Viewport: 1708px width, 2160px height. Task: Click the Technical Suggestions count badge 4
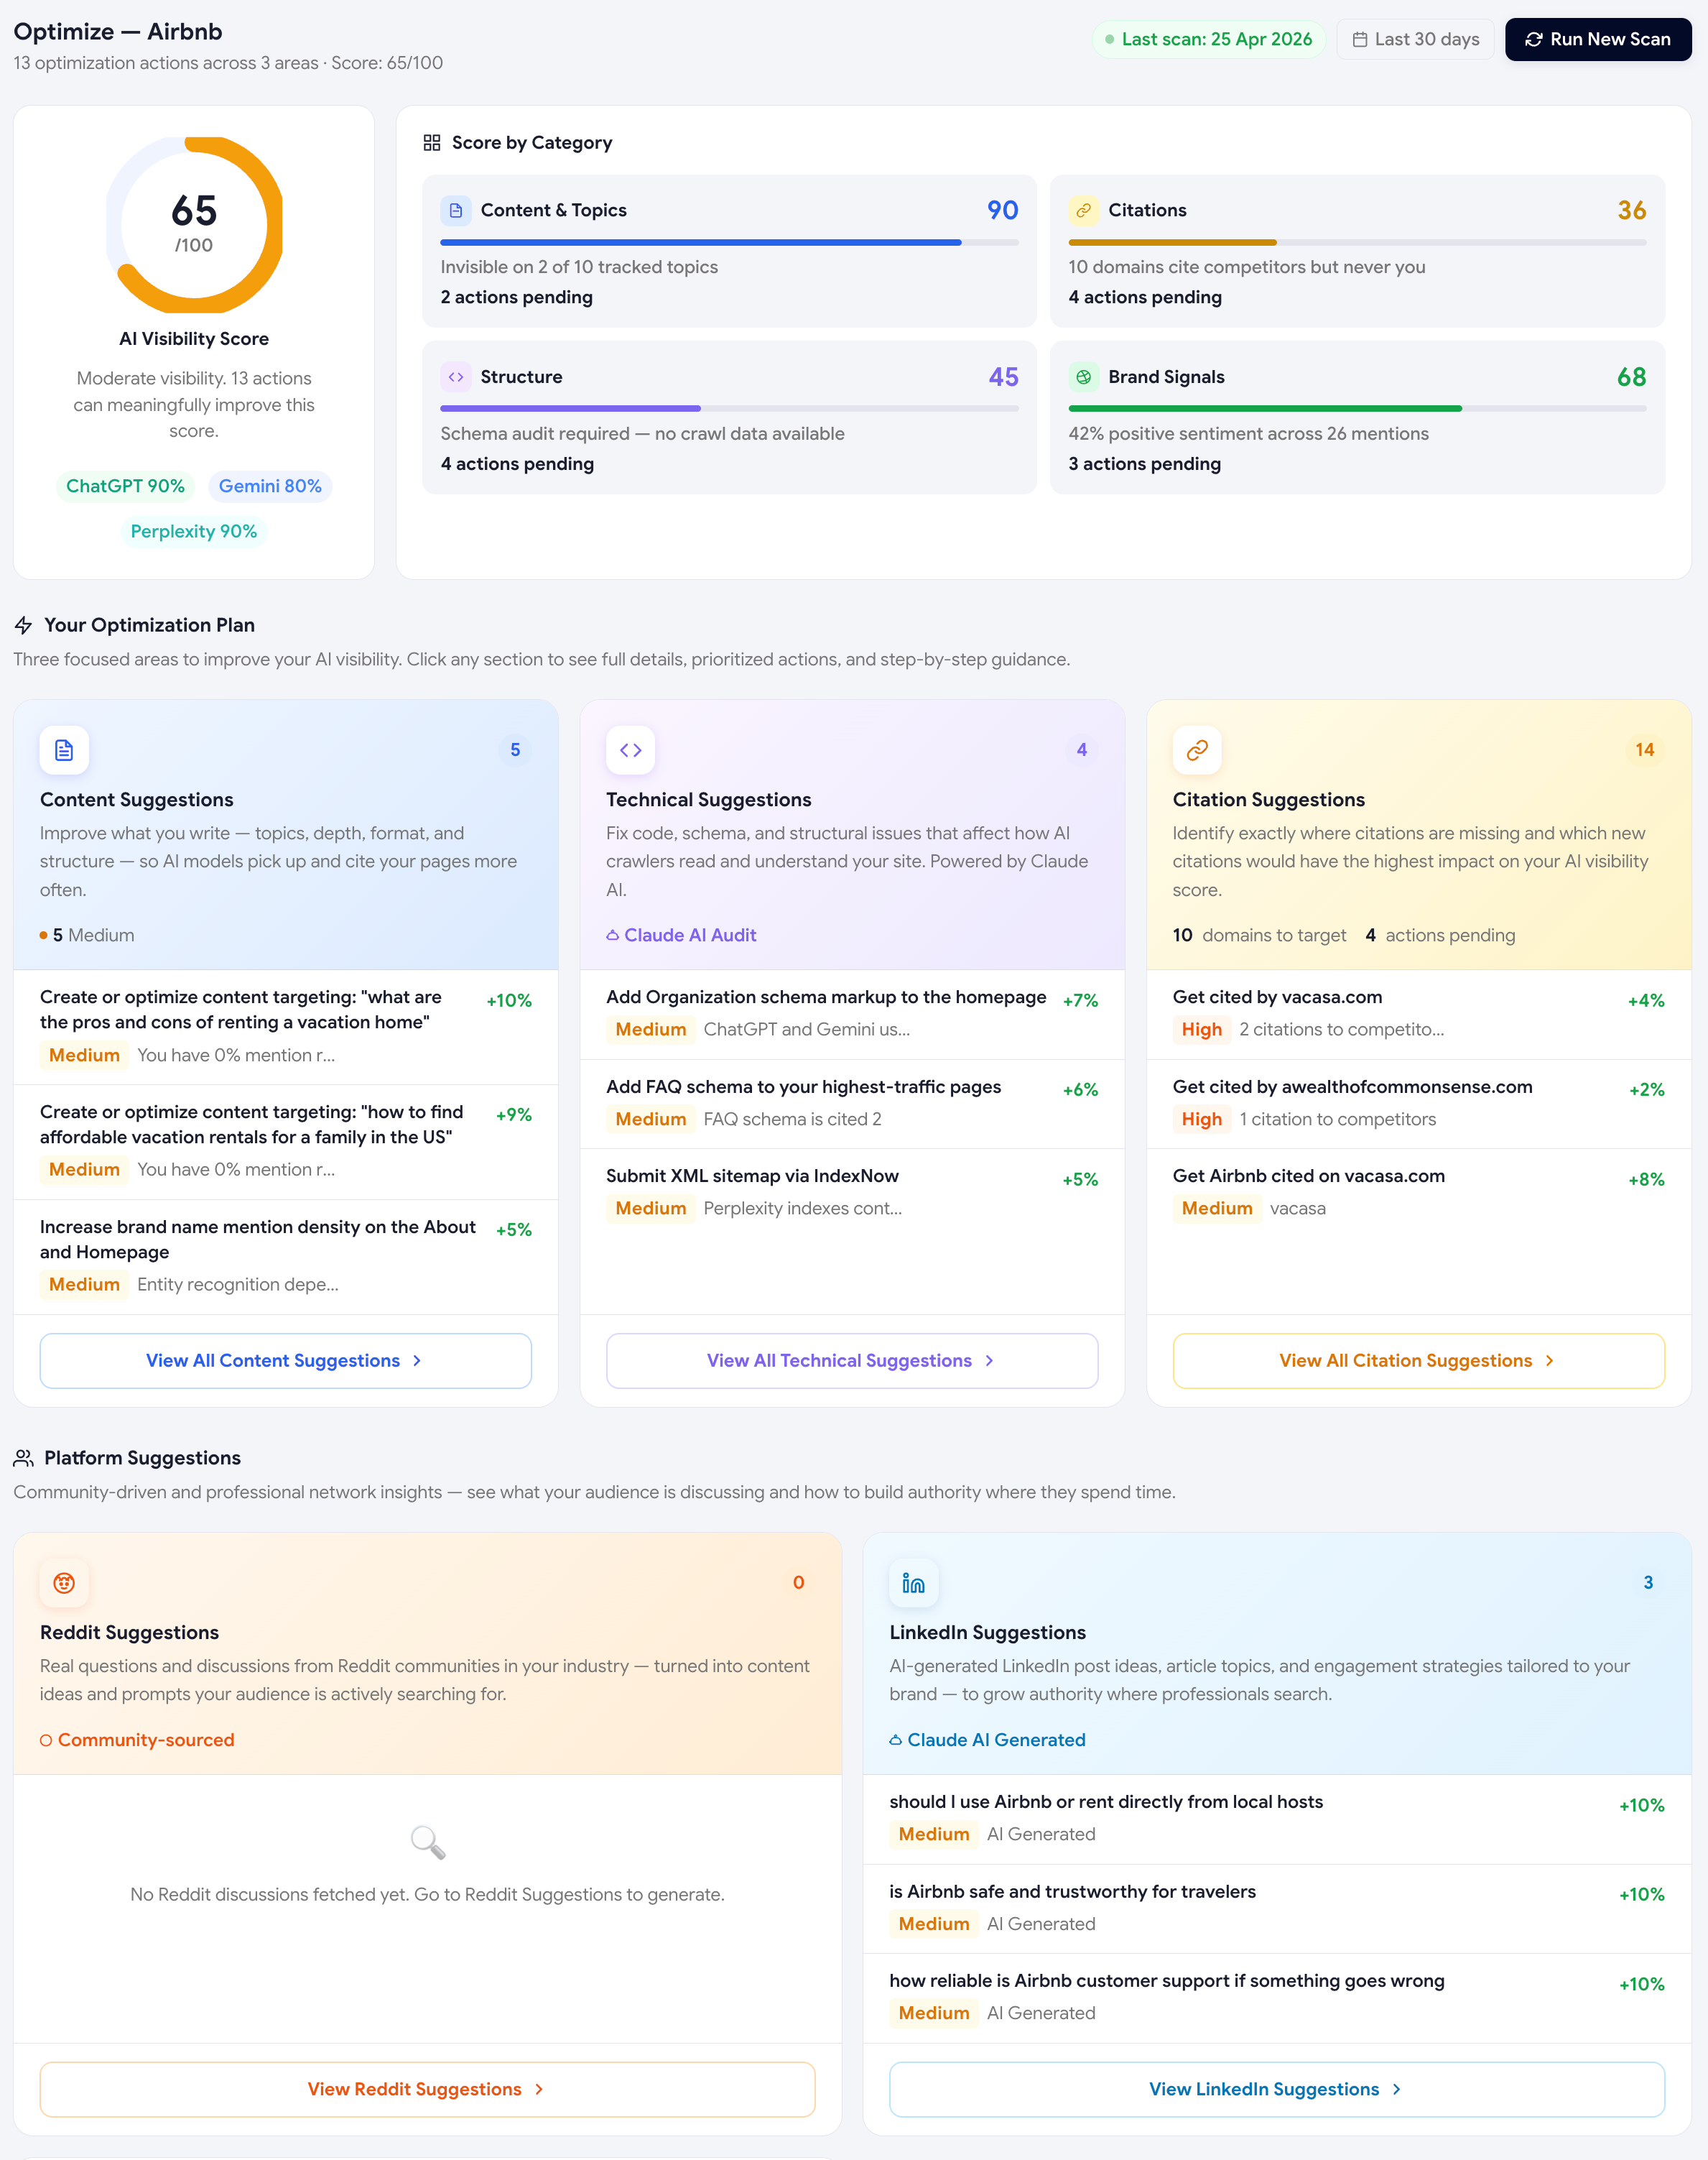tap(1081, 749)
